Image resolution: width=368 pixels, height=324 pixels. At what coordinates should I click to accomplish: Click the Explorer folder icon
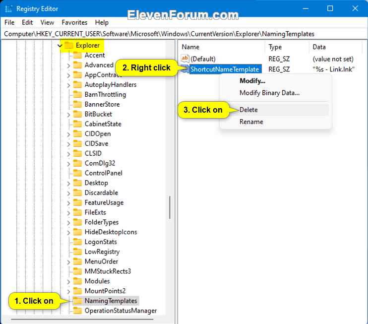coord(69,45)
